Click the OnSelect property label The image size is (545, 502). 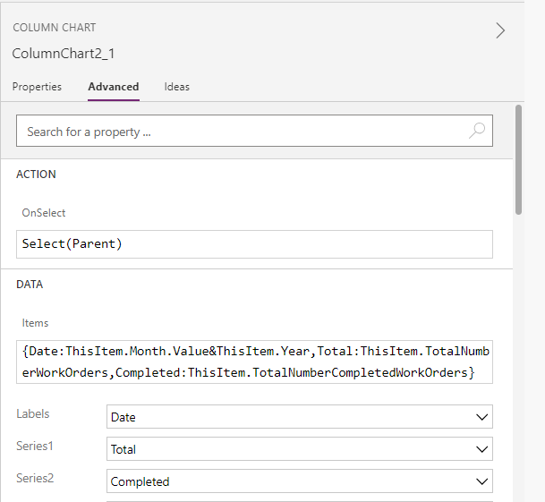44,213
